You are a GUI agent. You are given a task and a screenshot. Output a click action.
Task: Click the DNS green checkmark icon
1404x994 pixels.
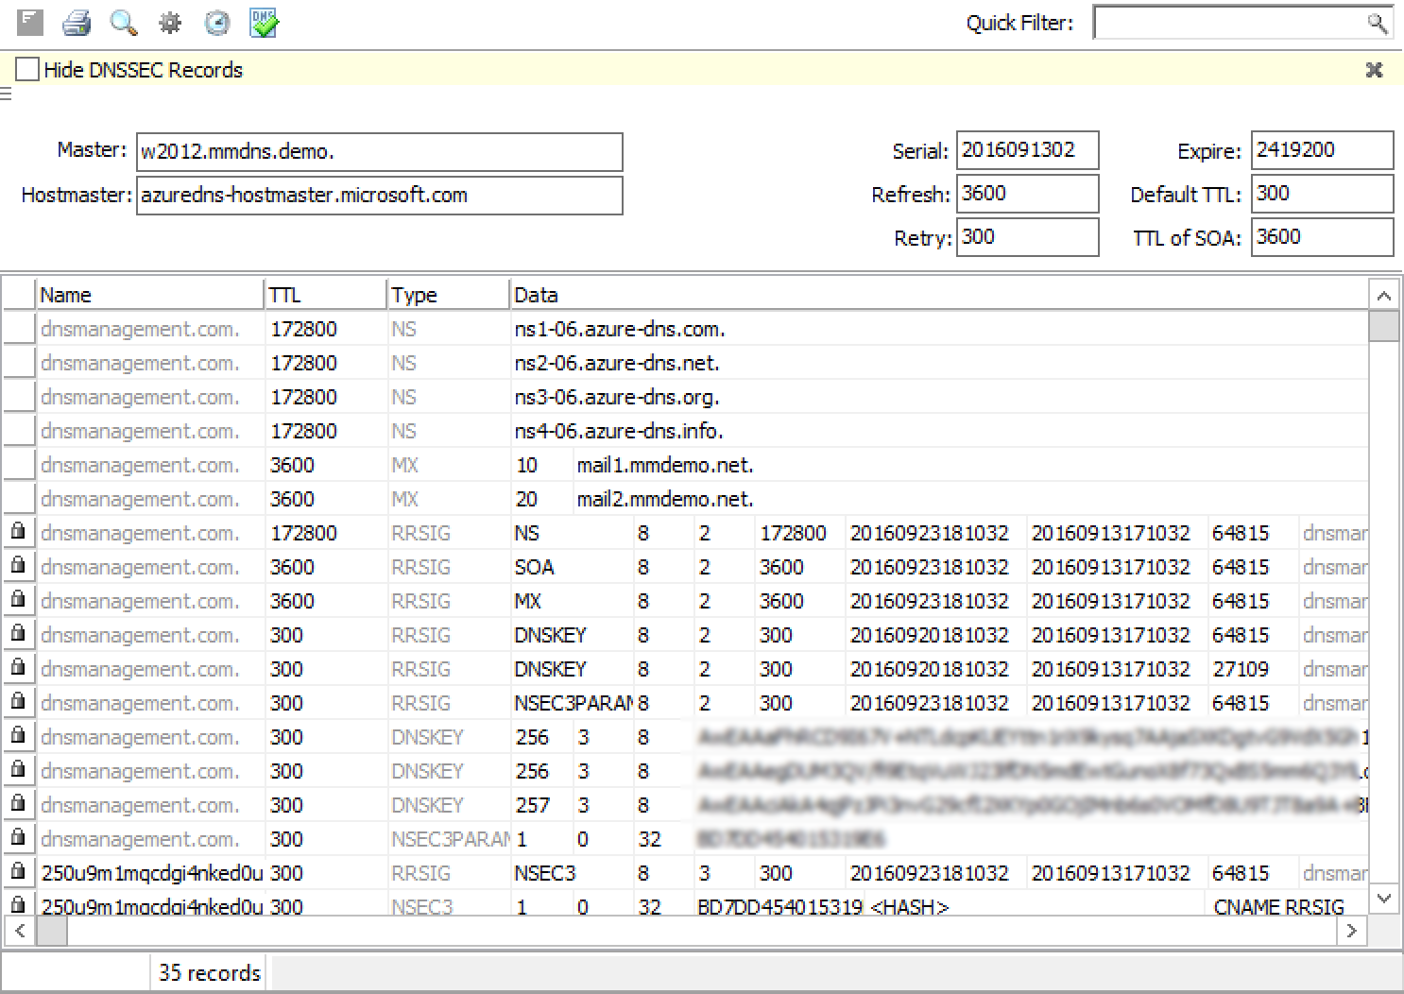[264, 23]
